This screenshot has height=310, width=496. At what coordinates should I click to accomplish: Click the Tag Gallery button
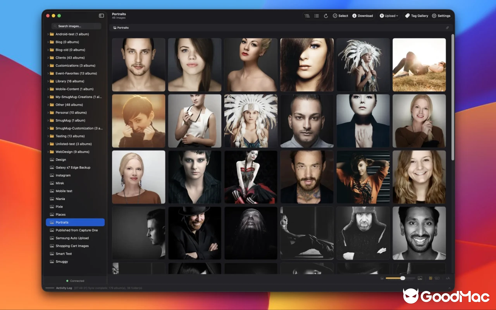pyautogui.click(x=417, y=16)
